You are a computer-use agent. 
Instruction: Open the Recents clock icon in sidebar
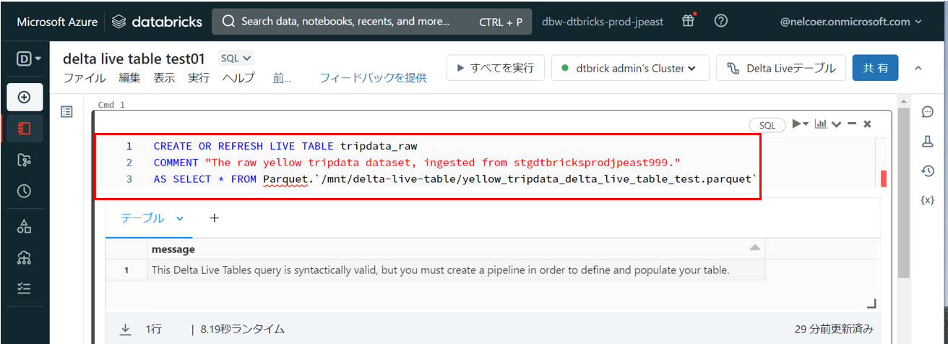(x=24, y=192)
